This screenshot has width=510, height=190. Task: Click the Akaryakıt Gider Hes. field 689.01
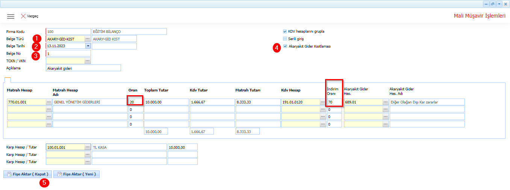point(363,102)
